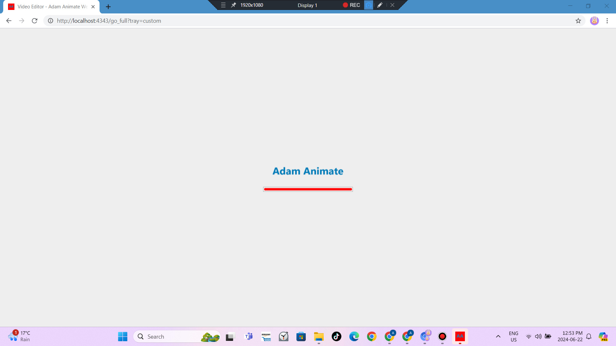Launch Microsoft Teams from the taskbar
Screen dimensions: 616x346
[249, 337]
